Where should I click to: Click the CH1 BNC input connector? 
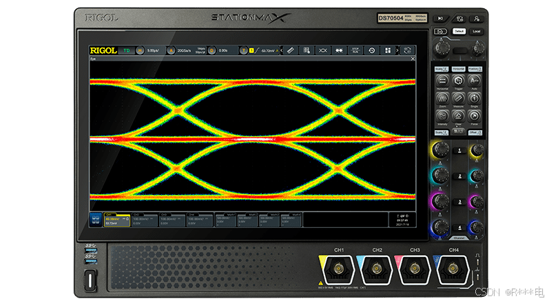[338, 269]
